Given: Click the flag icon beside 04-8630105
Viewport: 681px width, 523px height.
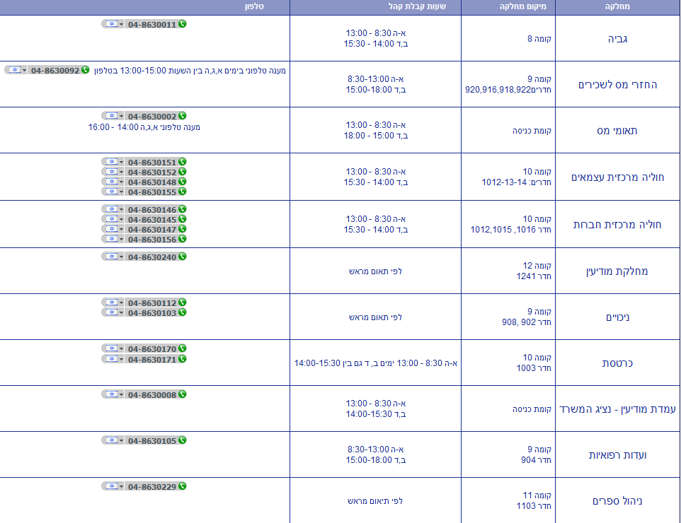Looking at the screenshot, I should click(111, 440).
